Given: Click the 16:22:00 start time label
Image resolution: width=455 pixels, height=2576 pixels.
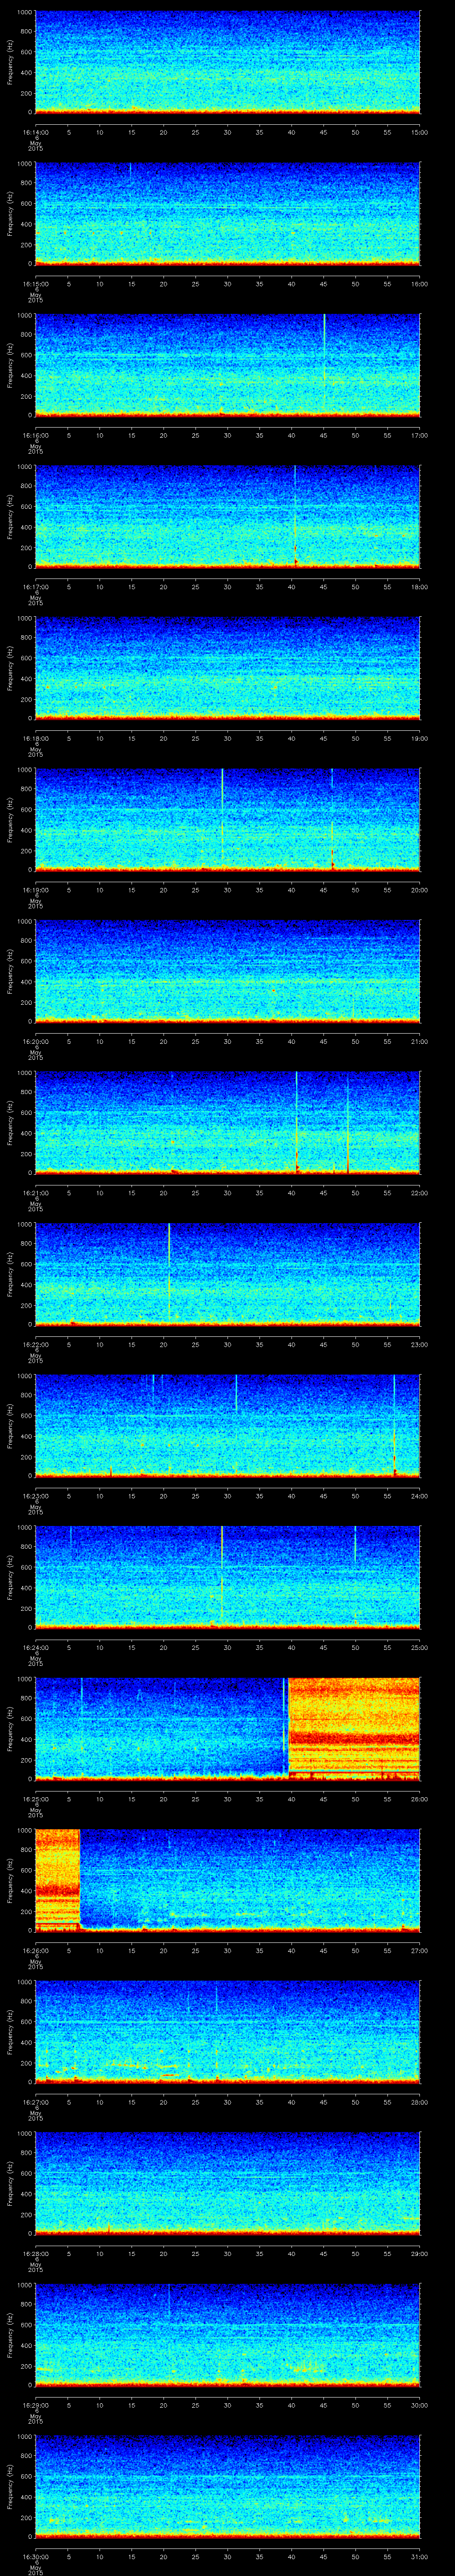Looking at the screenshot, I should click(x=35, y=1344).
